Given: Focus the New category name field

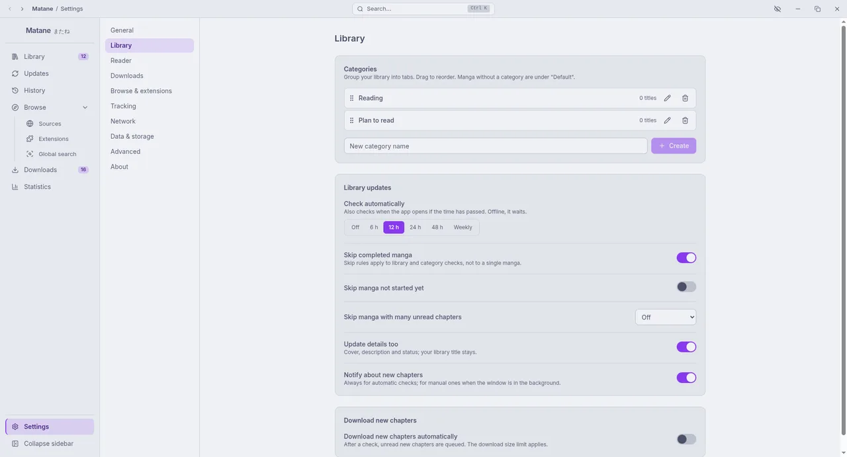Looking at the screenshot, I should tap(496, 146).
